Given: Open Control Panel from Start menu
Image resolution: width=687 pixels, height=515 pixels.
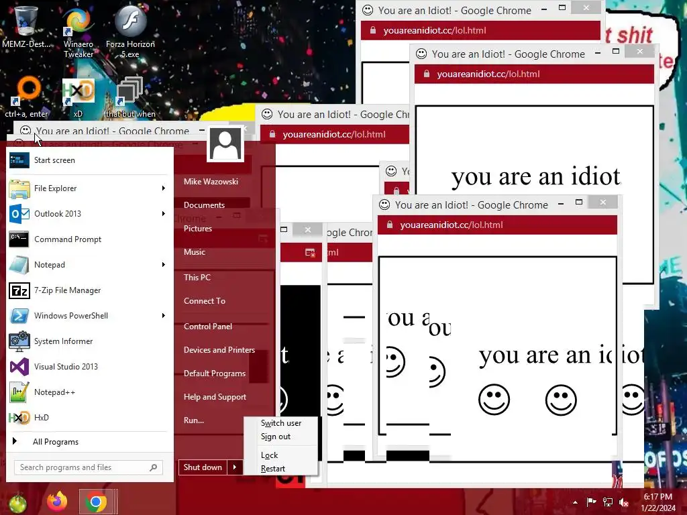Looking at the screenshot, I should (208, 327).
